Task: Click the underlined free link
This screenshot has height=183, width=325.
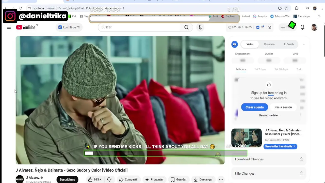Action: (x=271, y=93)
